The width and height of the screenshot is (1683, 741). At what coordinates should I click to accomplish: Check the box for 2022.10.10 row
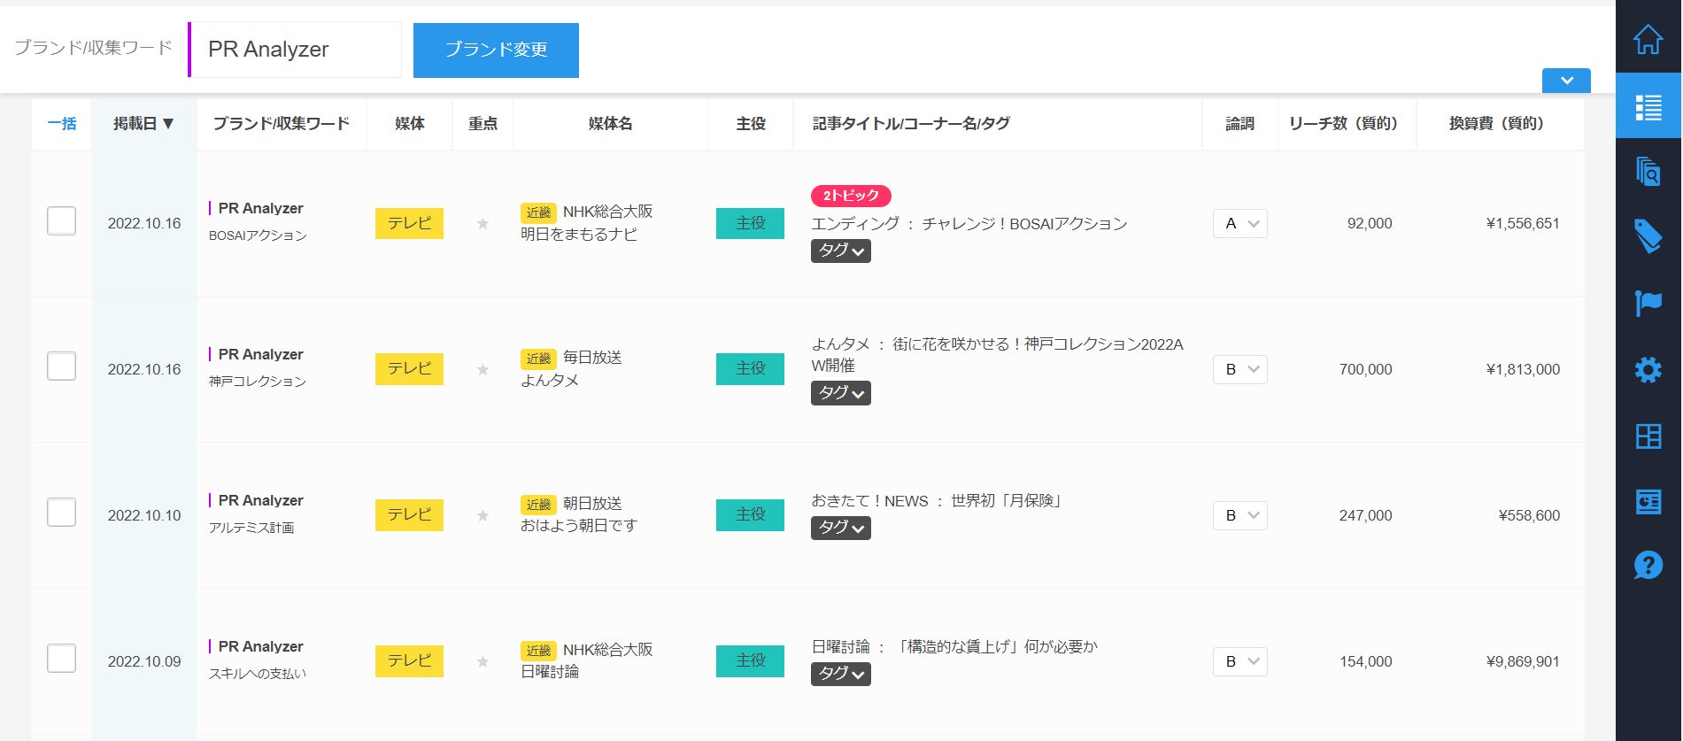coord(61,513)
